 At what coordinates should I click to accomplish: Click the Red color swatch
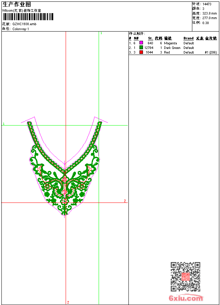pyautogui.click(x=141, y=52)
